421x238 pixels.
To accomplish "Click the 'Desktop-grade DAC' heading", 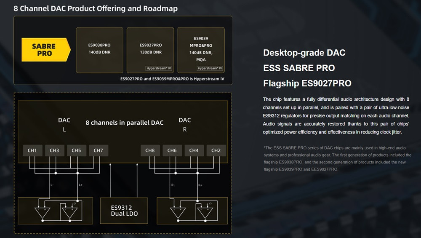I will (304, 53).
